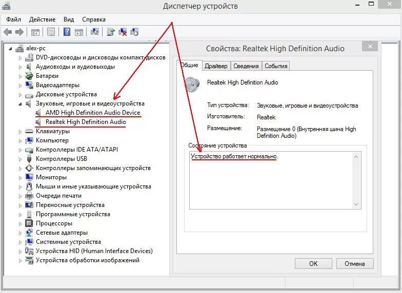The image size is (402, 293).
Task: Expand the Батареи category
Action: tap(21, 76)
